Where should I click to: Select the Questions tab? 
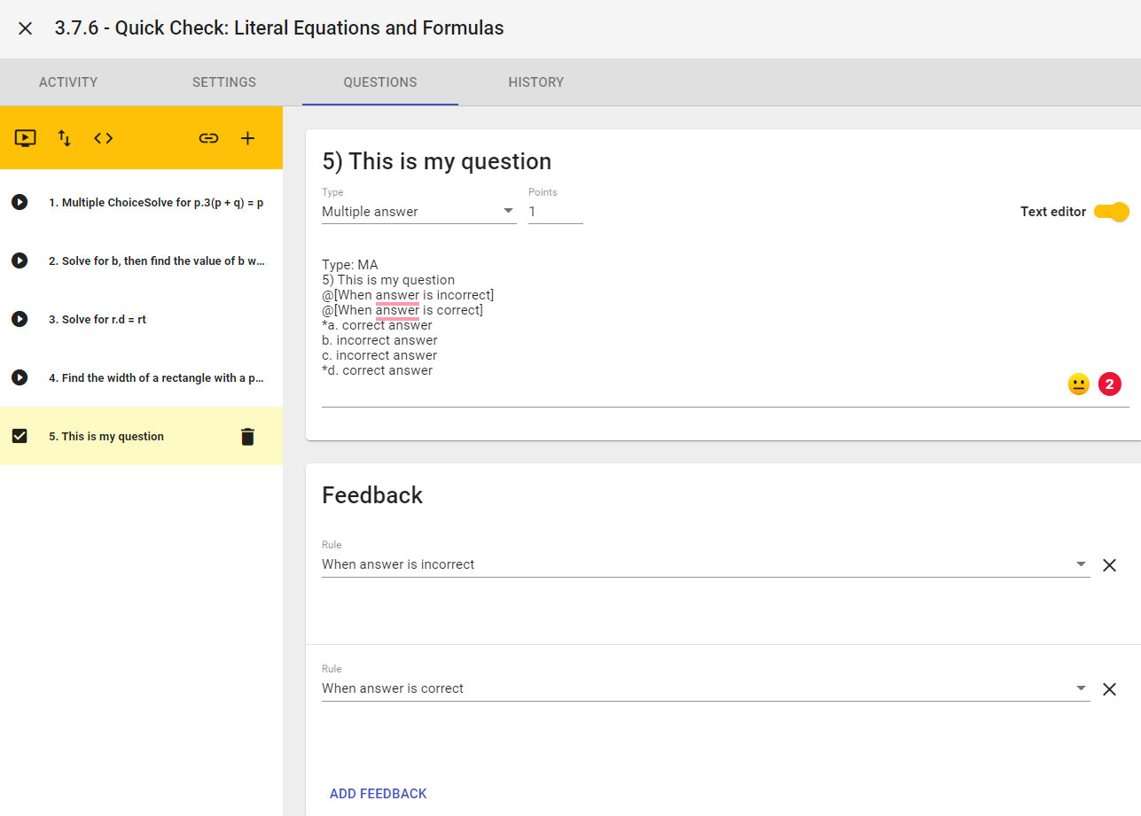(x=380, y=82)
